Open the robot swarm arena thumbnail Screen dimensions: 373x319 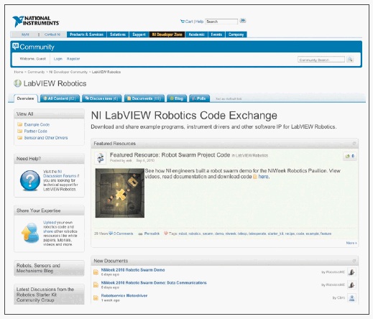coord(120,193)
